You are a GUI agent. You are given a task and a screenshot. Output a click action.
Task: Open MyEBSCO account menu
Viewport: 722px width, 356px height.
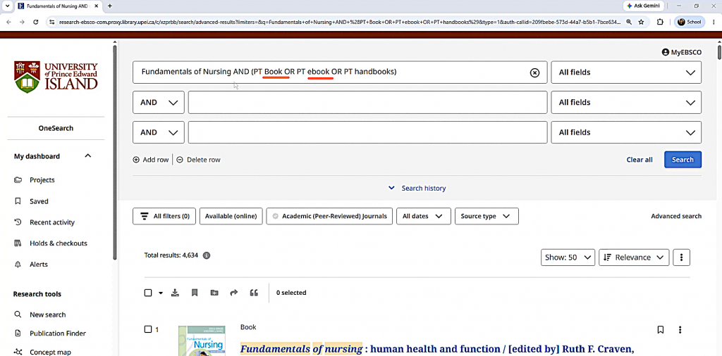click(682, 52)
